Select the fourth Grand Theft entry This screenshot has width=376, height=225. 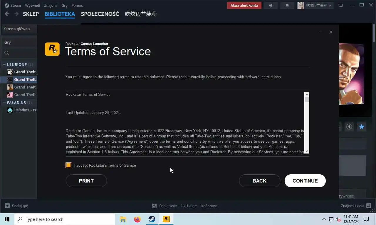point(19,95)
